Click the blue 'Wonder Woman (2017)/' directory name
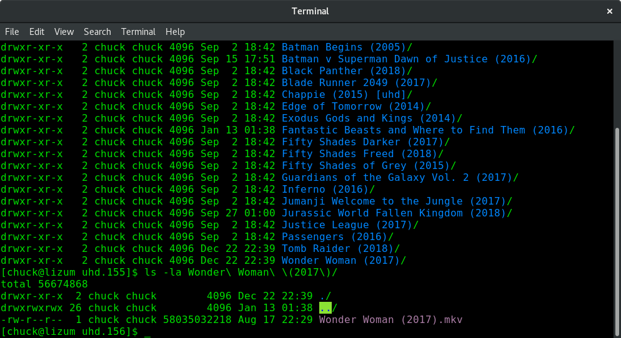Viewport: 621px width, 338px height. (x=344, y=261)
